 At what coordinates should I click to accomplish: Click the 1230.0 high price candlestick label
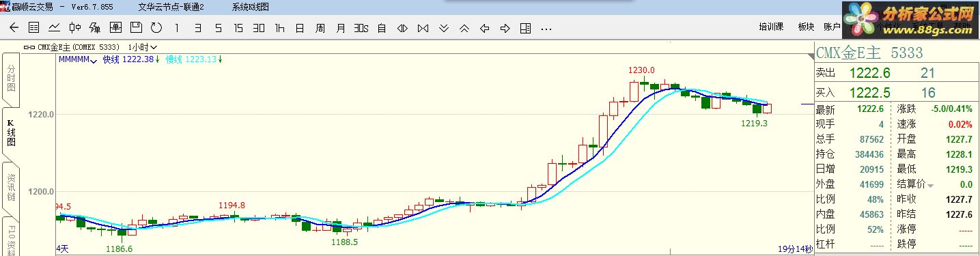[x=642, y=70]
